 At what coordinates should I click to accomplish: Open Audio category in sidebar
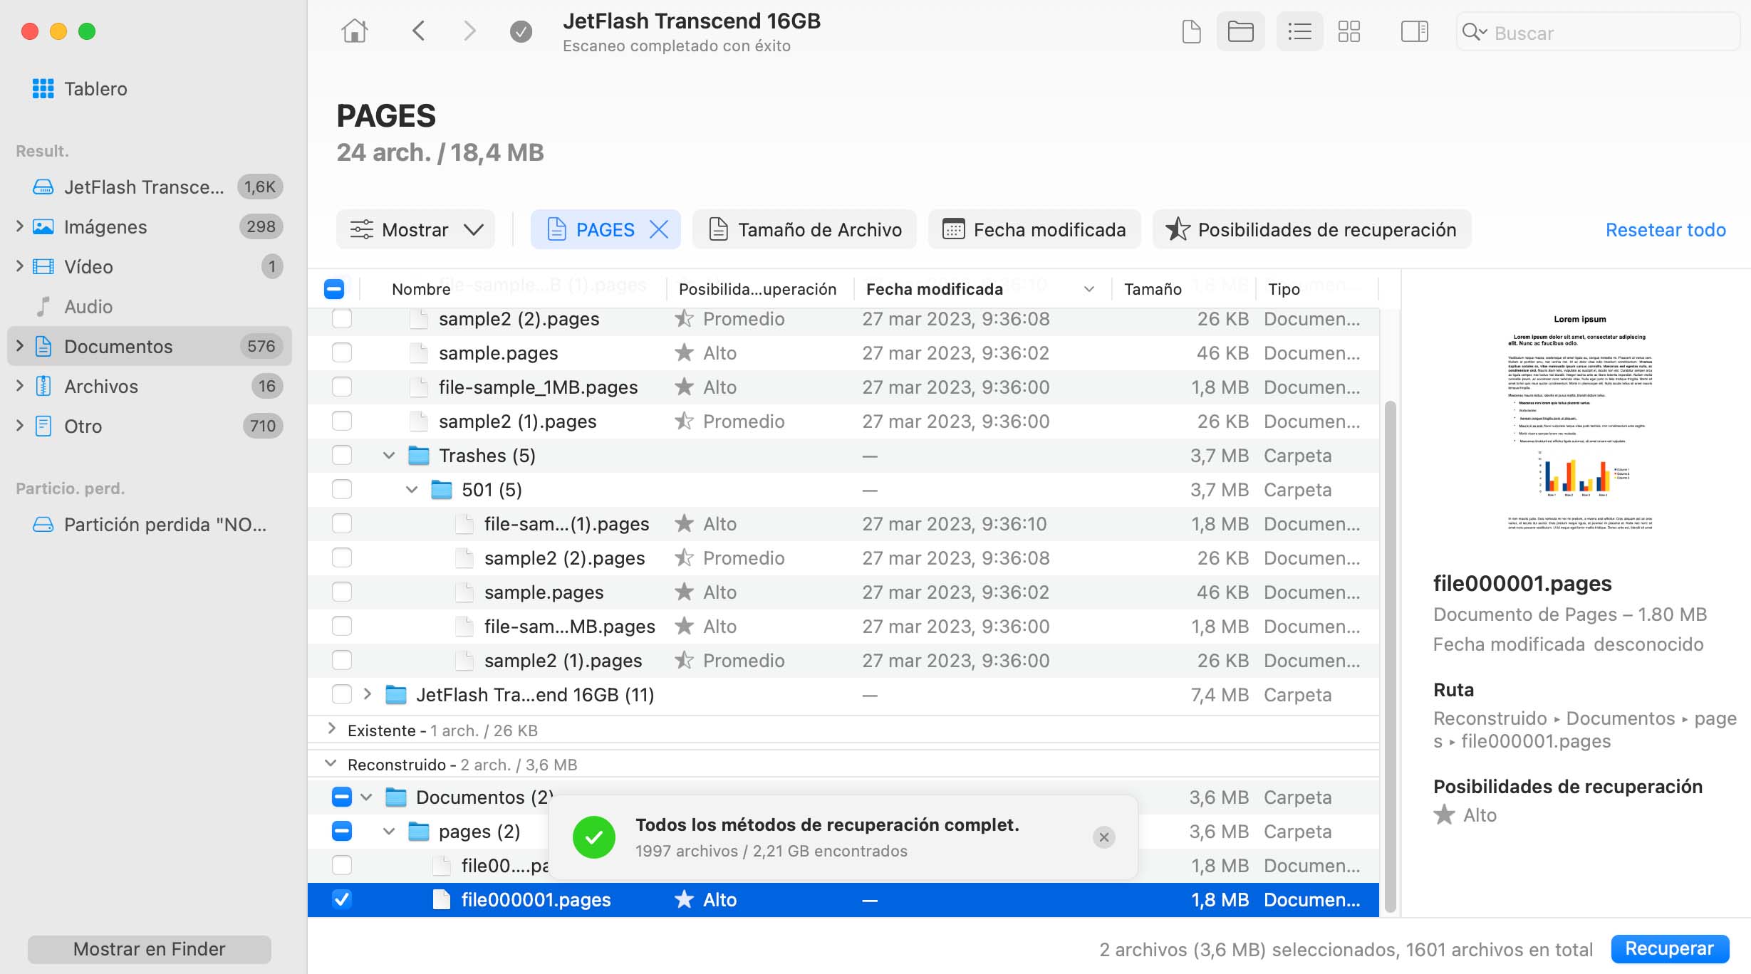tap(150, 307)
